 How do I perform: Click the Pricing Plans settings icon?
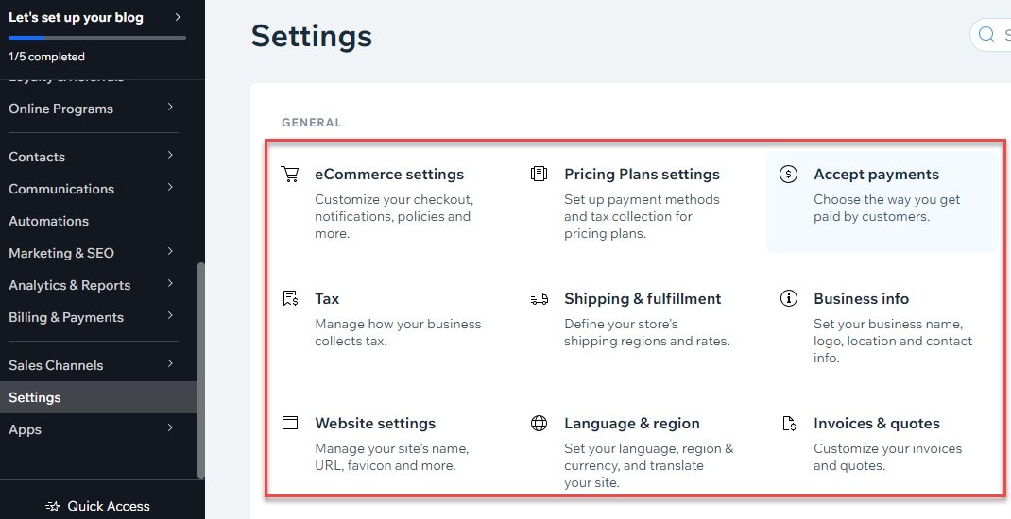pos(539,174)
